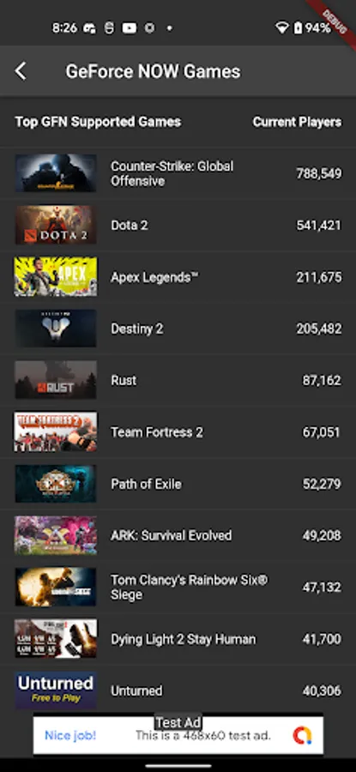Image resolution: width=356 pixels, height=772 pixels.
Task: Tap the Path of Exile thumbnail
Action: pyautogui.click(x=56, y=484)
